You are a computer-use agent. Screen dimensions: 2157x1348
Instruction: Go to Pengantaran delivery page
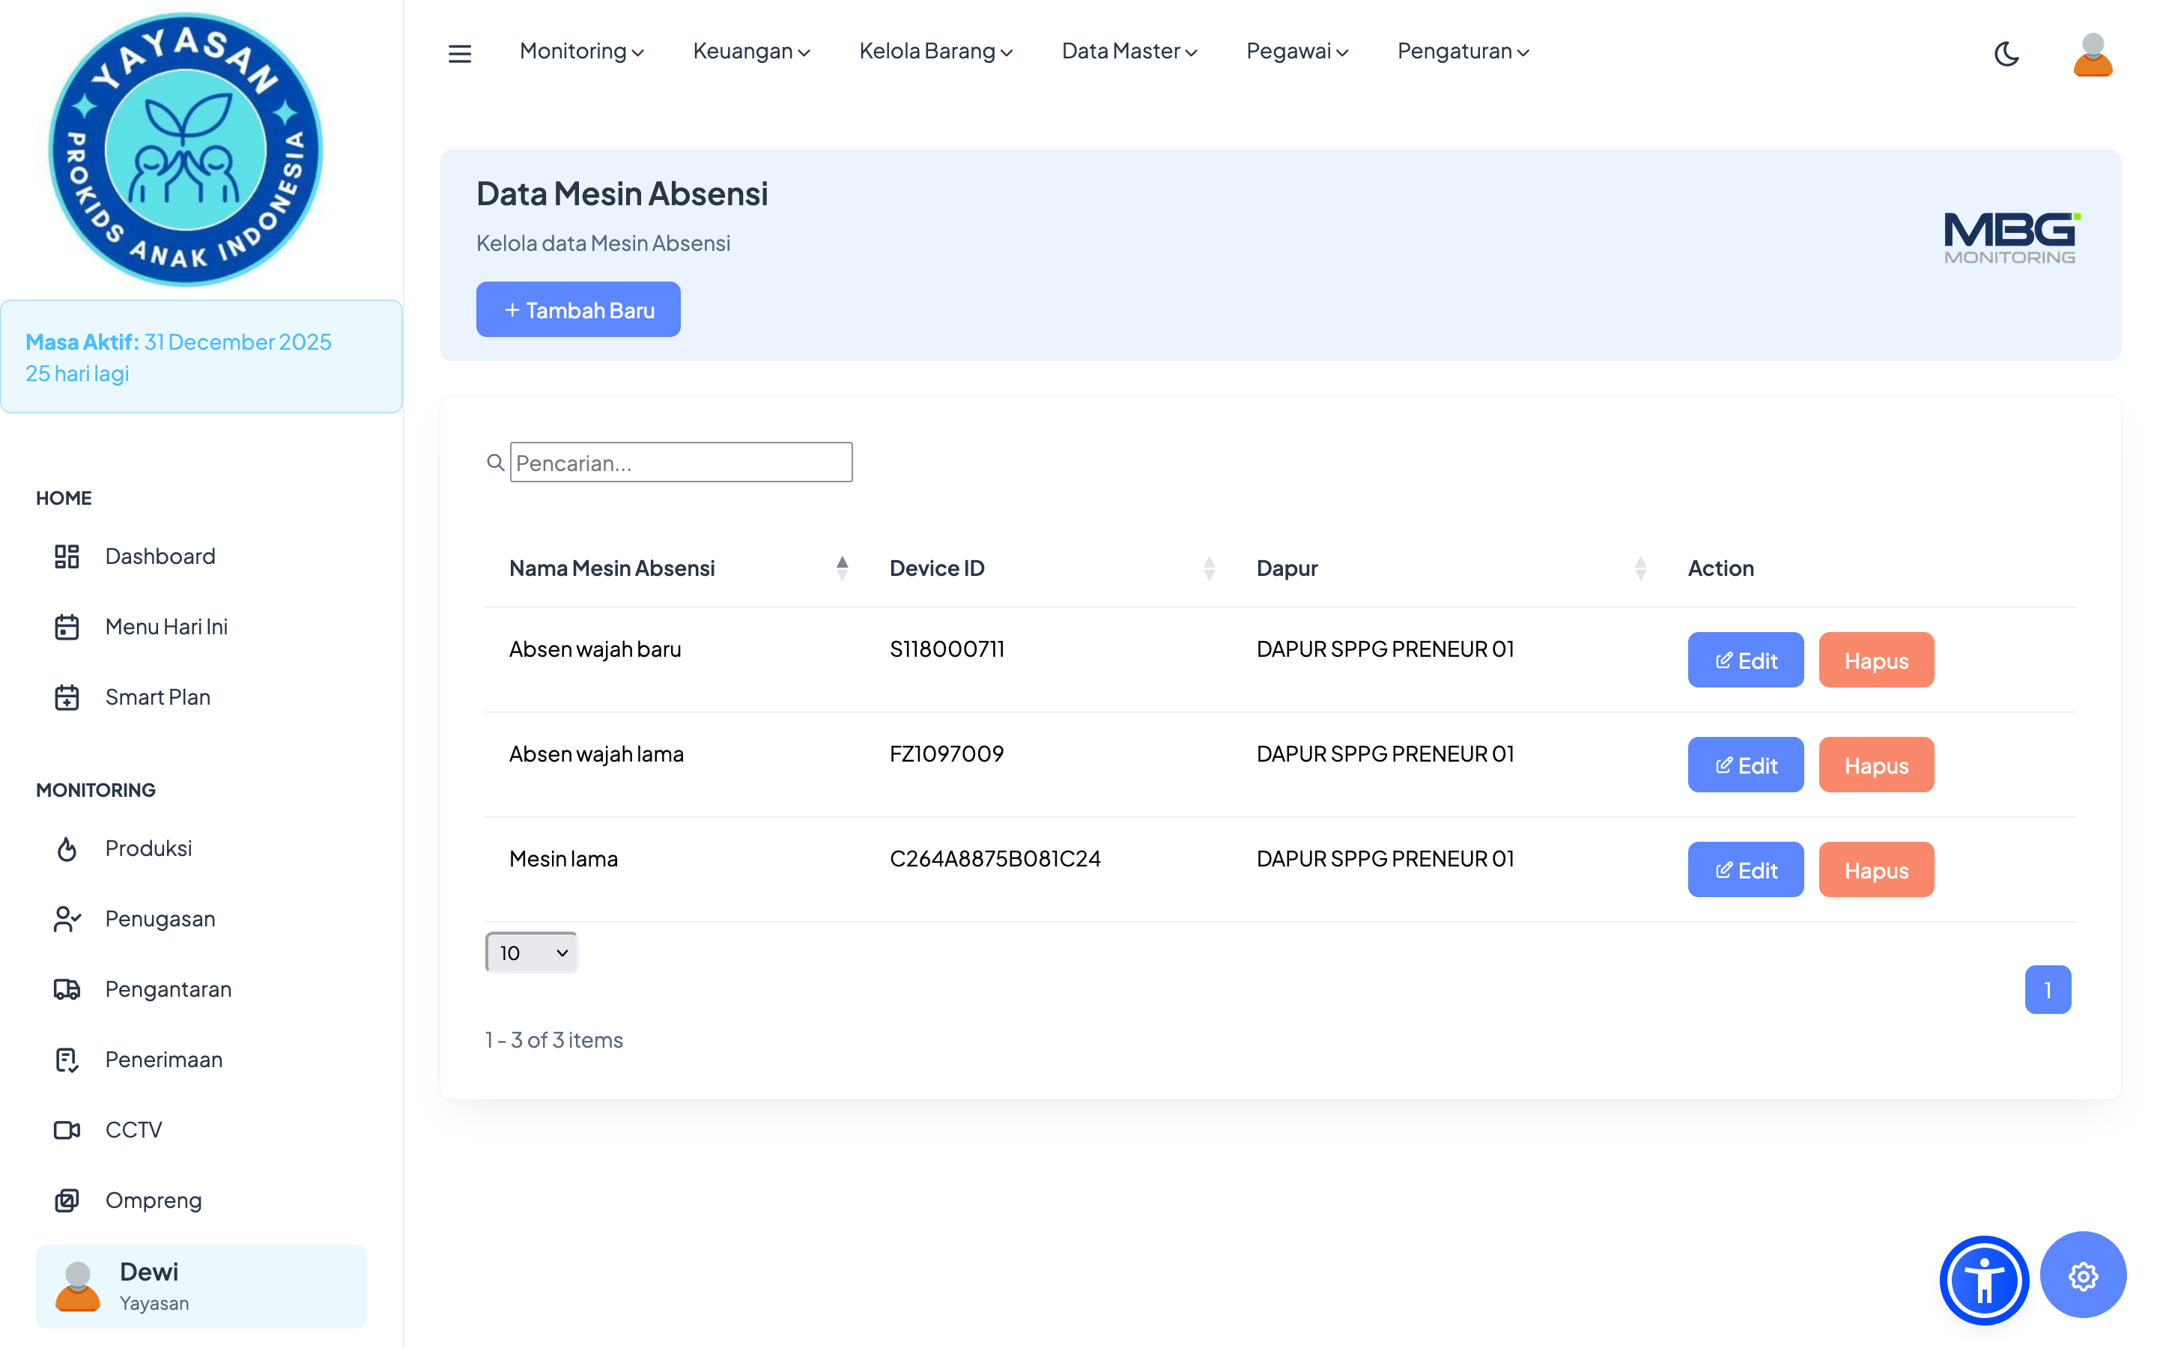[168, 989]
